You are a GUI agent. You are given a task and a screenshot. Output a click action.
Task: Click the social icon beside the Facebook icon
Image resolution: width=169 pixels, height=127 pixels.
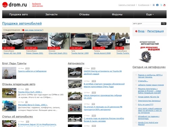click(154, 5)
